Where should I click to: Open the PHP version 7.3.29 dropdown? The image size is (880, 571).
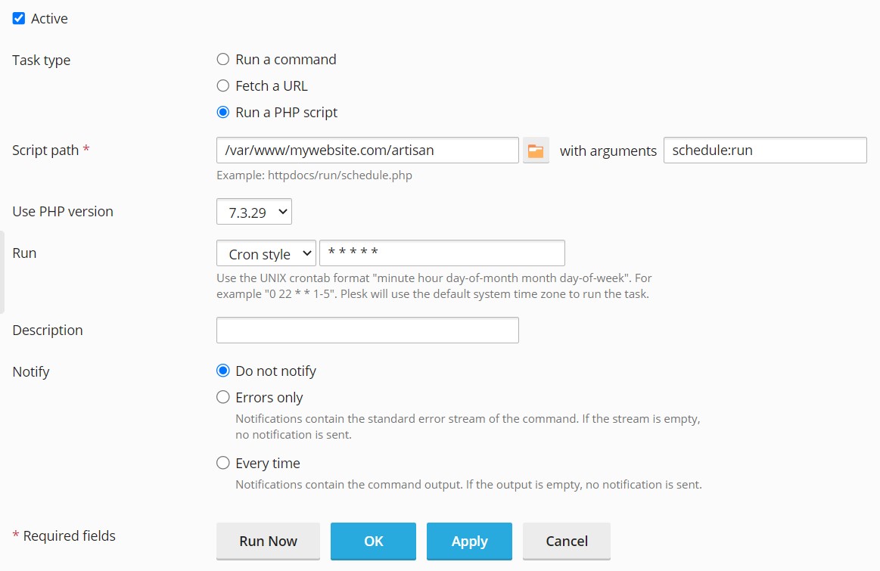tap(254, 213)
